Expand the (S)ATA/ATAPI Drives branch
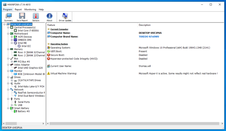Image resolution: width=226 pixels, height=131 pixels. tap(12, 80)
